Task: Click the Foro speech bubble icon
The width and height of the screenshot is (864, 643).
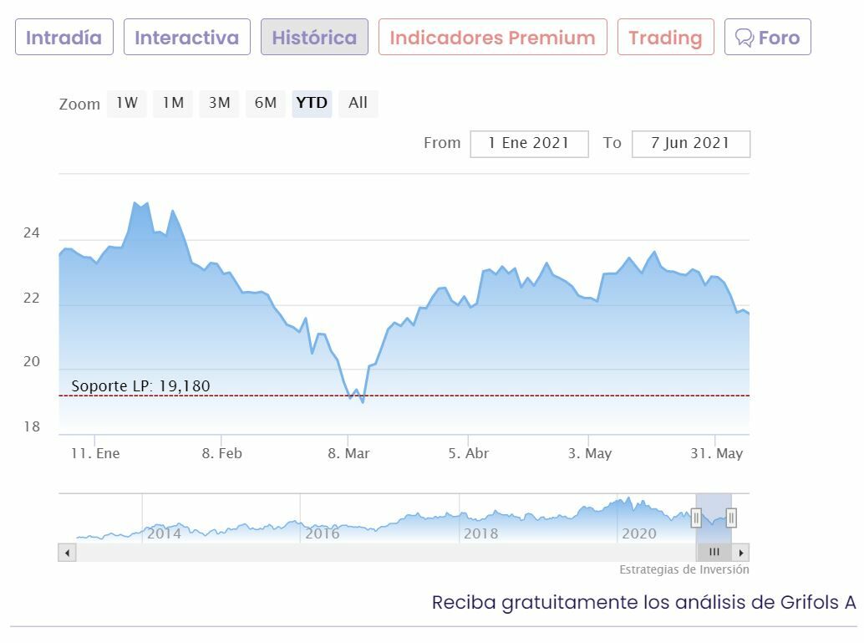Action: [744, 38]
